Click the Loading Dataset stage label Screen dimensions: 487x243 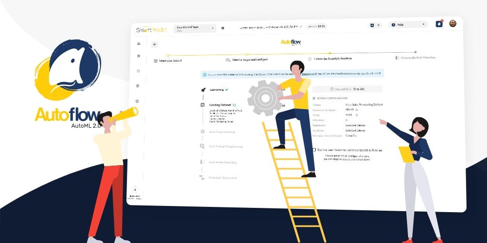[220, 105]
